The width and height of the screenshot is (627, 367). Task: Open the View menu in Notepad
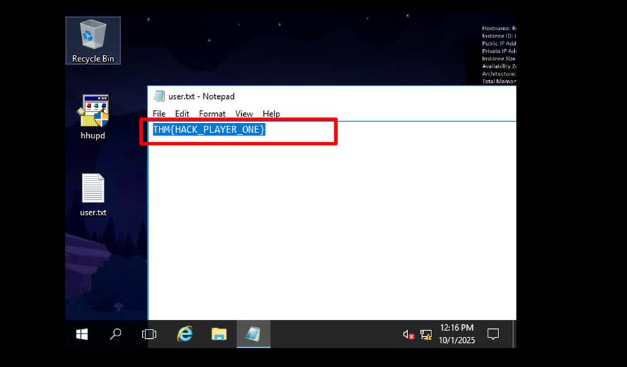click(x=244, y=114)
